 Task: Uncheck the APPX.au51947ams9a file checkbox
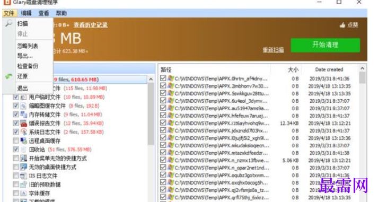(x=163, y=108)
